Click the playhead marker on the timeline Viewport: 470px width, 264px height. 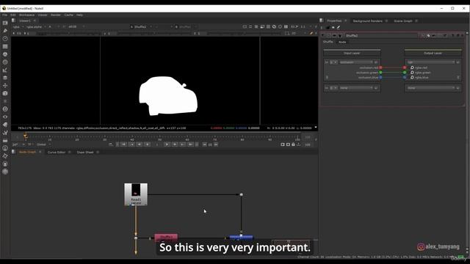(26, 136)
